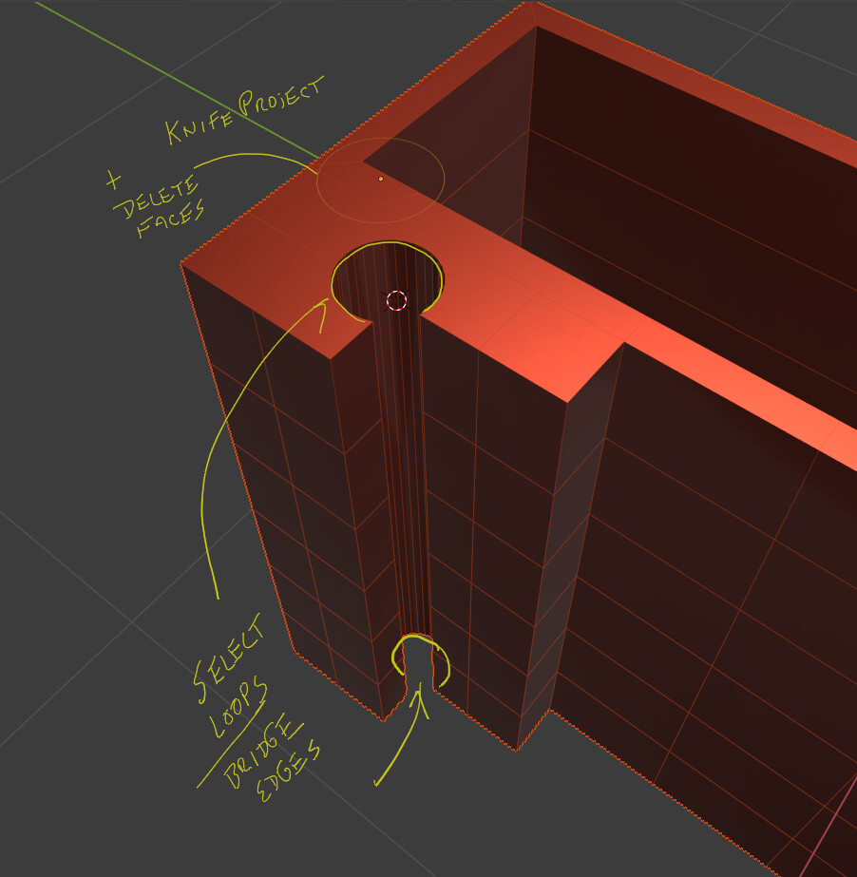Click the 3D cursor crosshair marker
This screenshot has width=857, height=877.
click(x=395, y=300)
